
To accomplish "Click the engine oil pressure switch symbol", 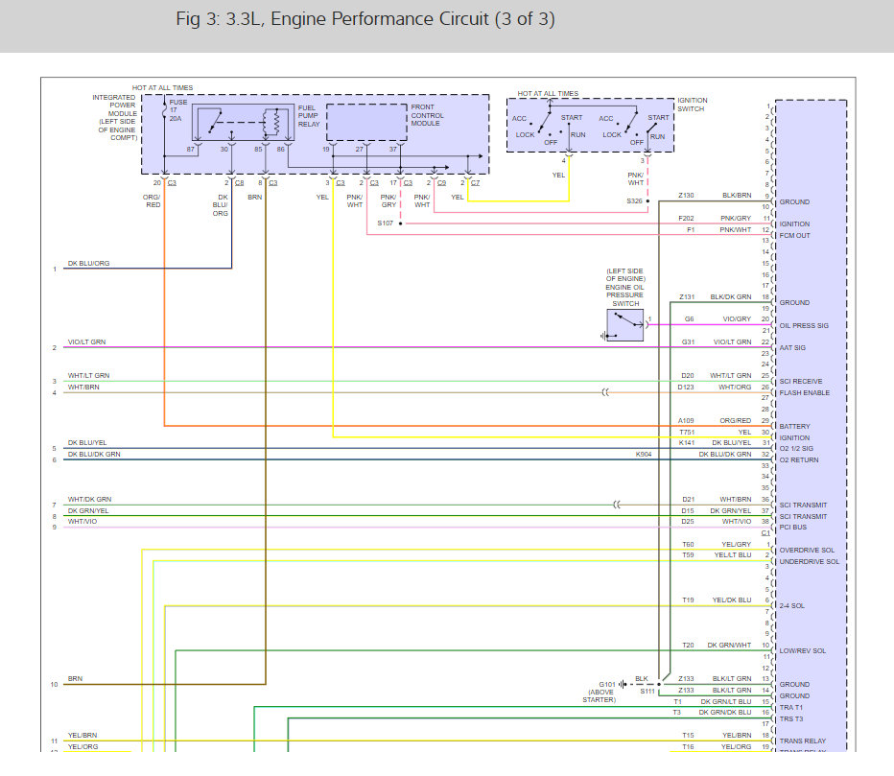I will pos(624,325).
